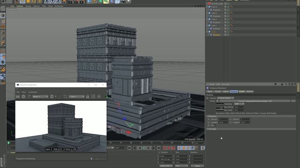300x168 pixels.
Task: Open the viewport Cameras menu
Action: pos(20,6)
